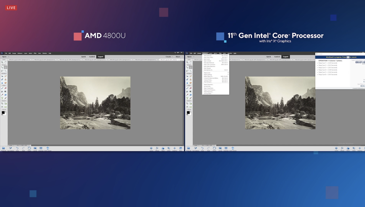Image resolution: width=365 pixels, height=207 pixels.
Task: Pick the Quick Selection tool in AMD window
Action: 6,71
